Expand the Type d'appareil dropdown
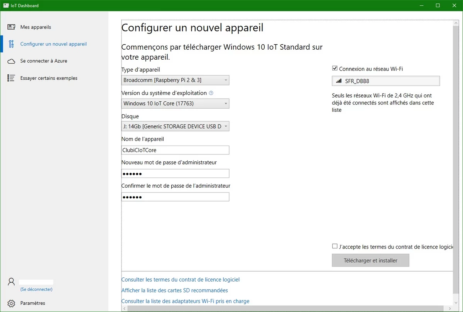 pyautogui.click(x=175, y=80)
